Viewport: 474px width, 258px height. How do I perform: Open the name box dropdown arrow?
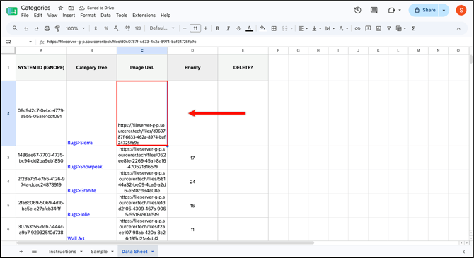[x=30, y=42]
